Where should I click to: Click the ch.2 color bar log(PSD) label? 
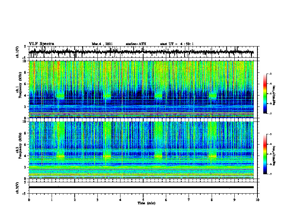click(274, 156)
